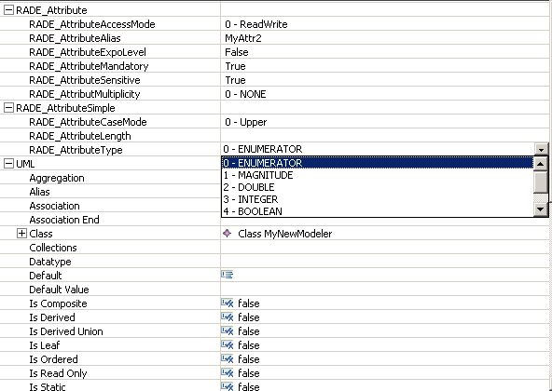Viewport: 552px width, 391px height.
Task: Click the Is Derived Union boolean icon
Action: click(228, 330)
